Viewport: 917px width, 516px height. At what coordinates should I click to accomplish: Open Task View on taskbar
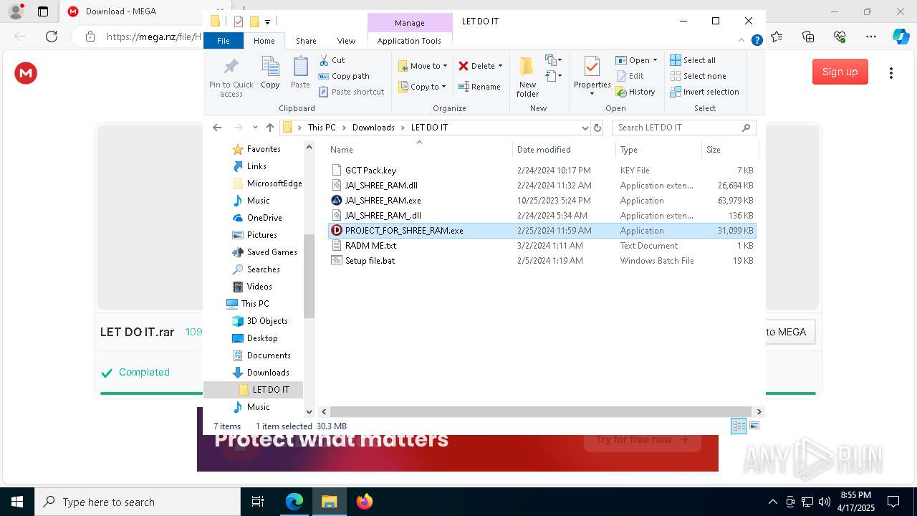pyautogui.click(x=258, y=502)
